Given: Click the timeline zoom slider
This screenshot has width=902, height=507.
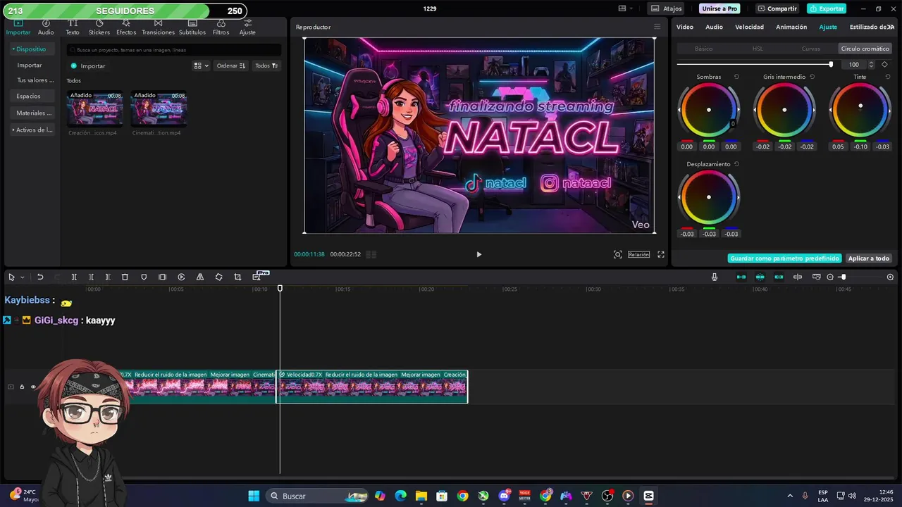Looking at the screenshot, I should [860, 277].
